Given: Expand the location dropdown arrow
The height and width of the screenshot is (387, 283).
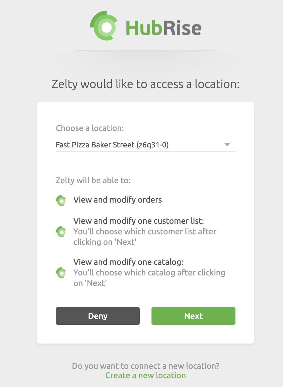Looking at the screenshot, I should (227, 144).
